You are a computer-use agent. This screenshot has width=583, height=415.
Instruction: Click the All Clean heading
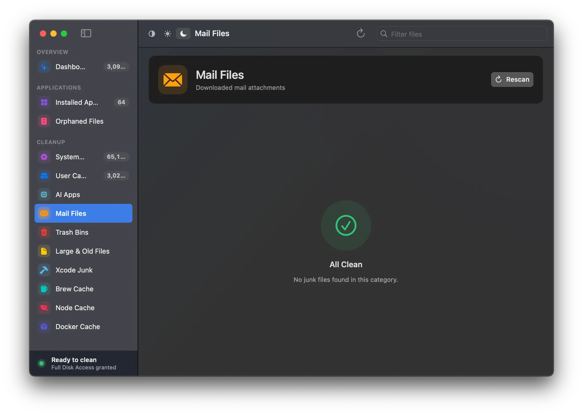(x=346, y=265)
